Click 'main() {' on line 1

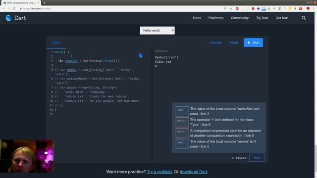point(61,52)
